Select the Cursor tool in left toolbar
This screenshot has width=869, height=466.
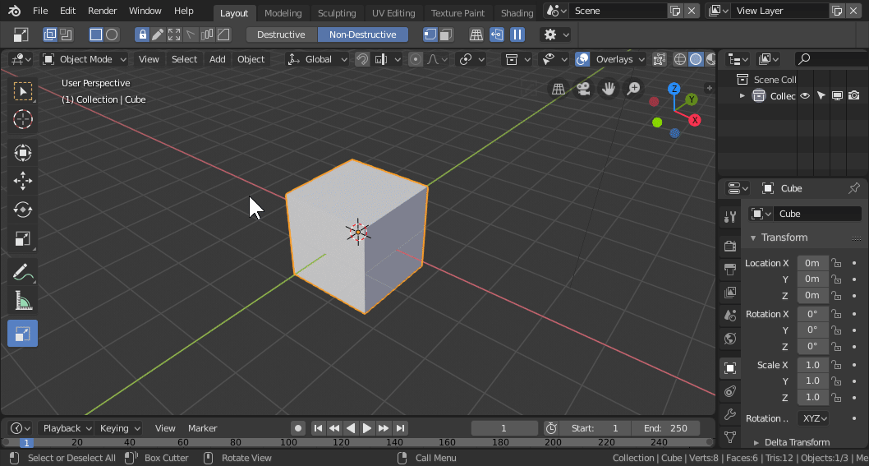(23, 119)
